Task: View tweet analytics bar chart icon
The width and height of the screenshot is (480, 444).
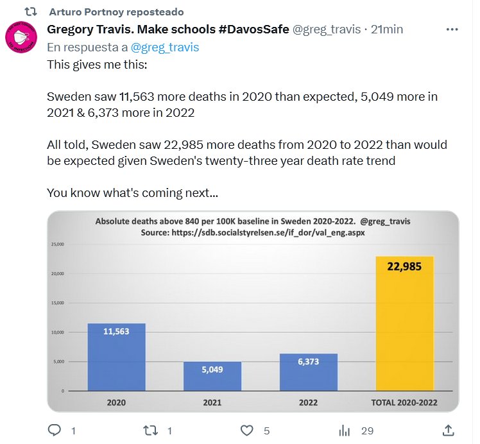Action: (345, 431)
